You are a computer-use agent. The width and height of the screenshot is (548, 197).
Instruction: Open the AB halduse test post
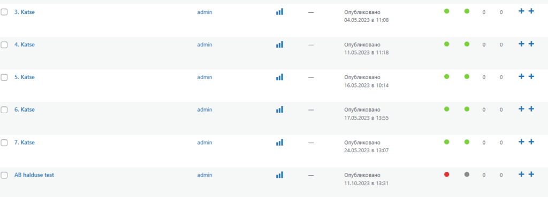[34, 175]
